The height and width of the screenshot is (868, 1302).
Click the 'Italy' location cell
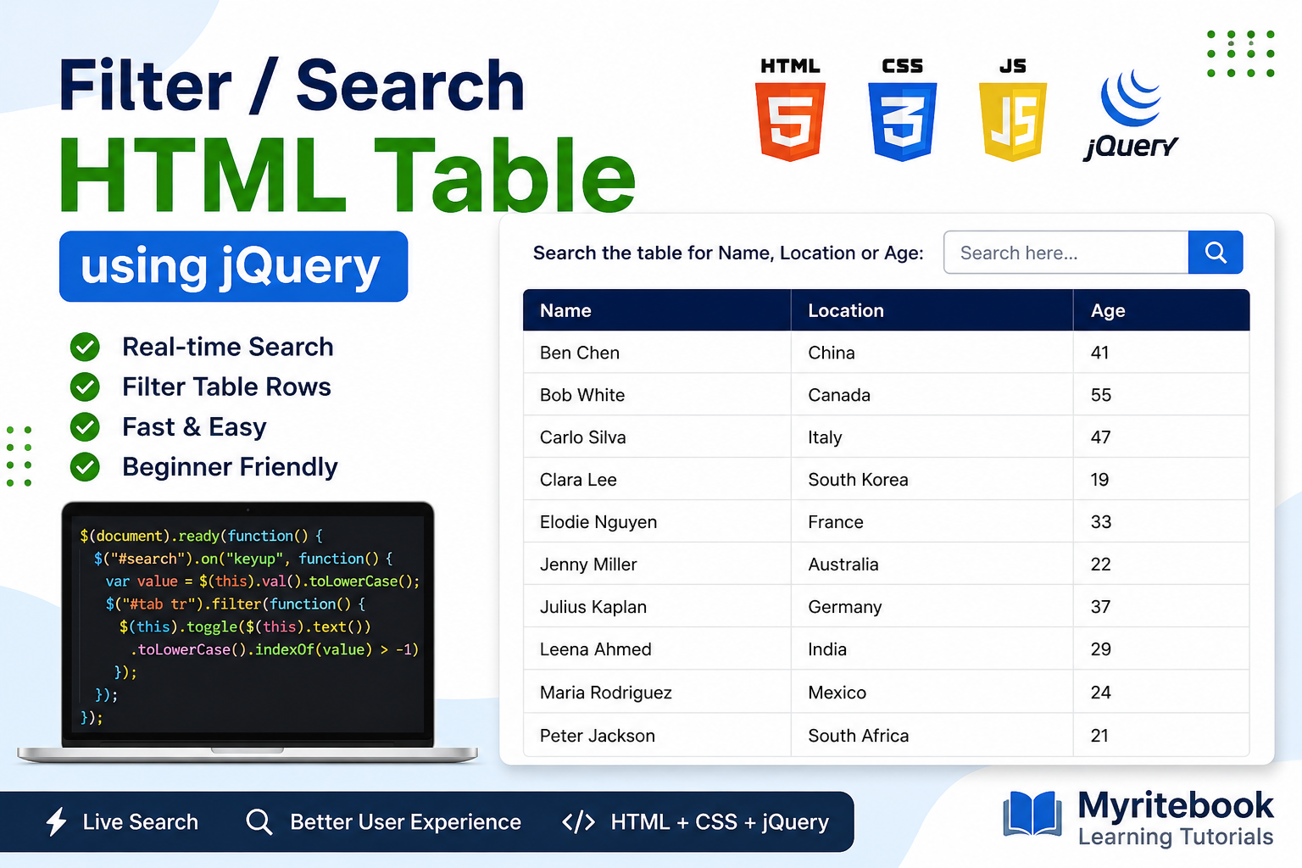[932, 437]
